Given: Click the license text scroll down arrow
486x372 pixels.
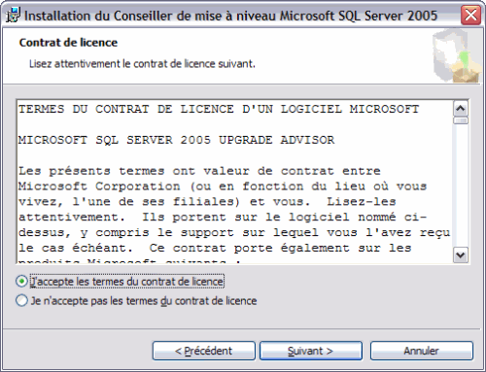Looking at the screenshot, I should click(x=461, y=254).
